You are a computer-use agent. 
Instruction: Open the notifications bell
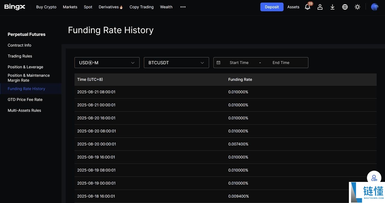coord(307,7)
